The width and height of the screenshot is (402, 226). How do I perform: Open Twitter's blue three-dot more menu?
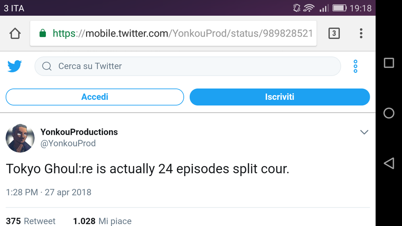pyautogui.click(x=355, y=66)
